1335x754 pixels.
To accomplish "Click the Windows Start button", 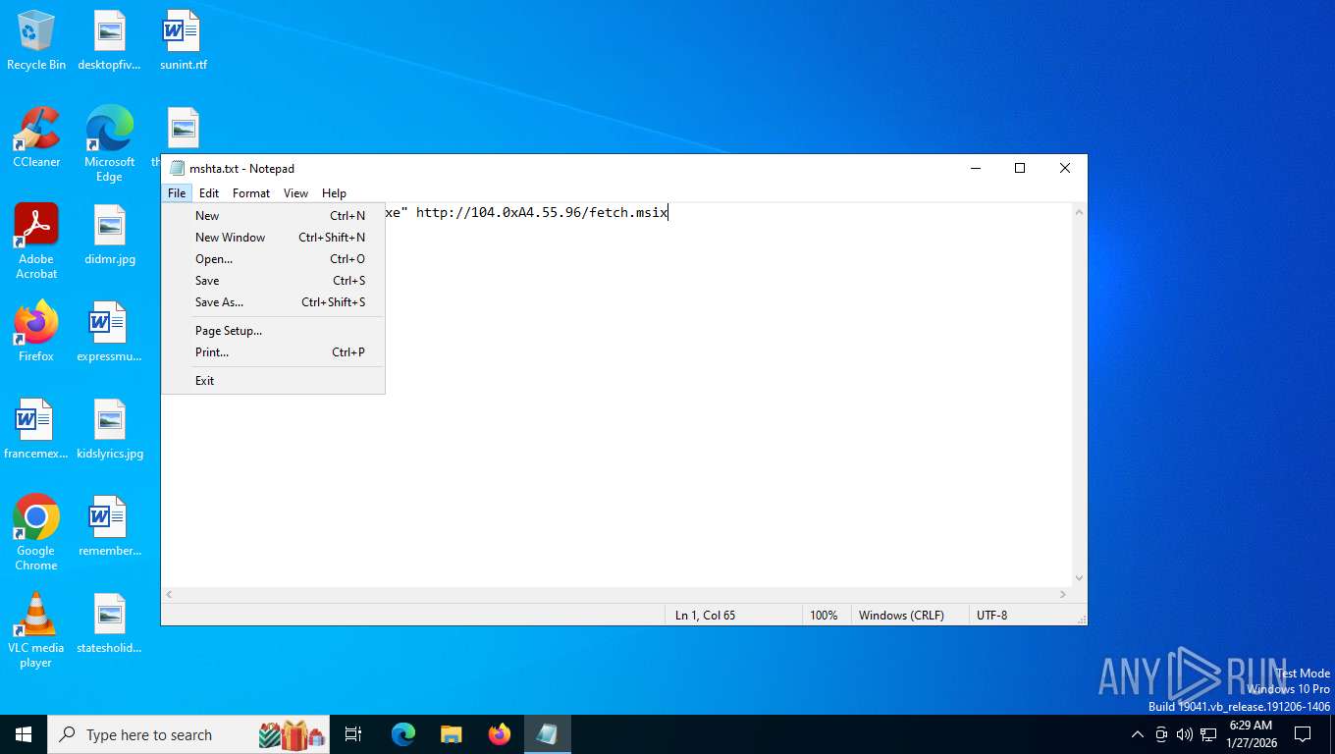I will click(x=24, y=734).
